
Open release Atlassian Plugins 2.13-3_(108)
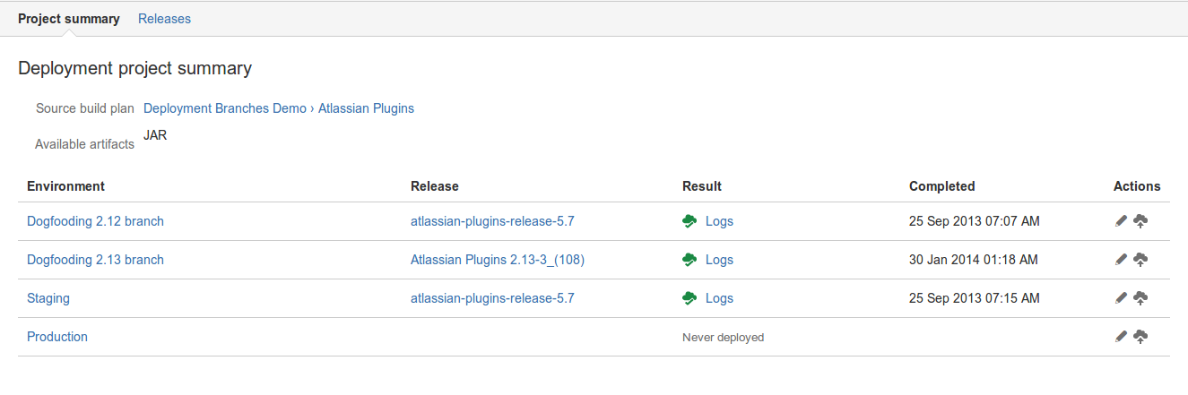[498, 260]
